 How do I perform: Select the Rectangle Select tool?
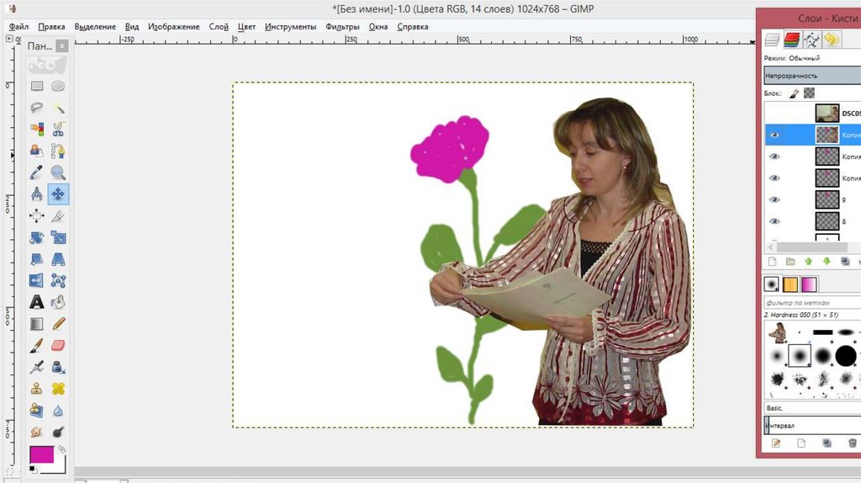[37, 86]
